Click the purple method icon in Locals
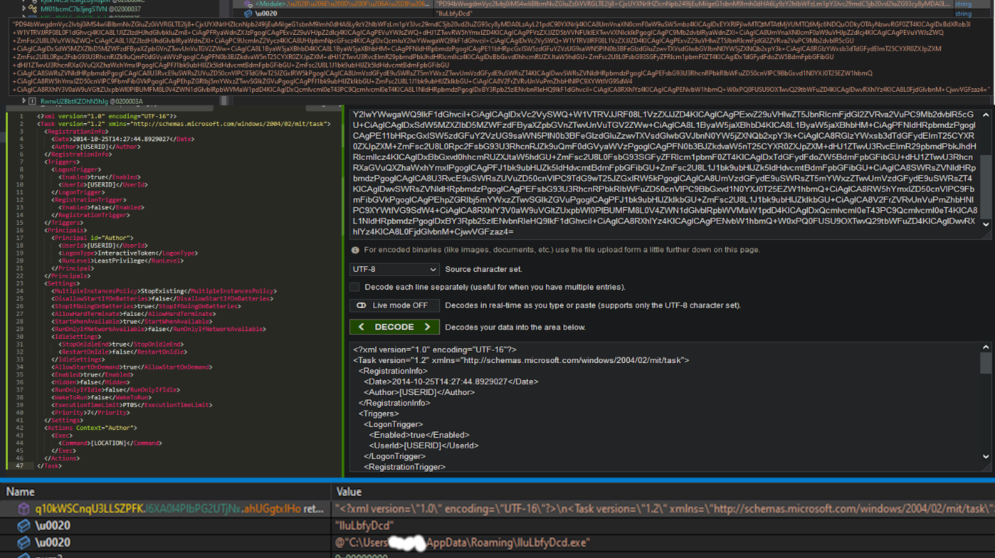 (x=24, y=509)
